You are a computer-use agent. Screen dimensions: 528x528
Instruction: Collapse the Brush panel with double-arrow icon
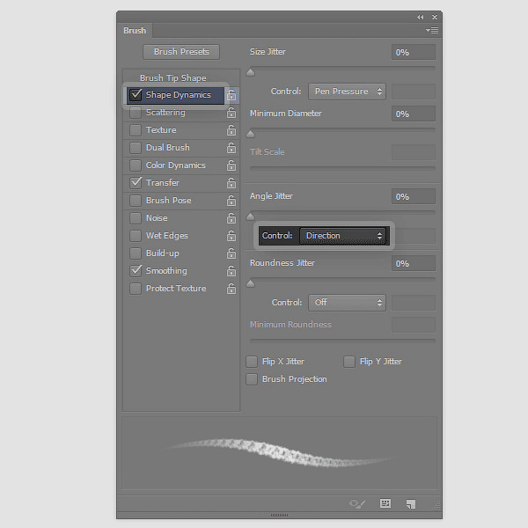coord(420,18)
